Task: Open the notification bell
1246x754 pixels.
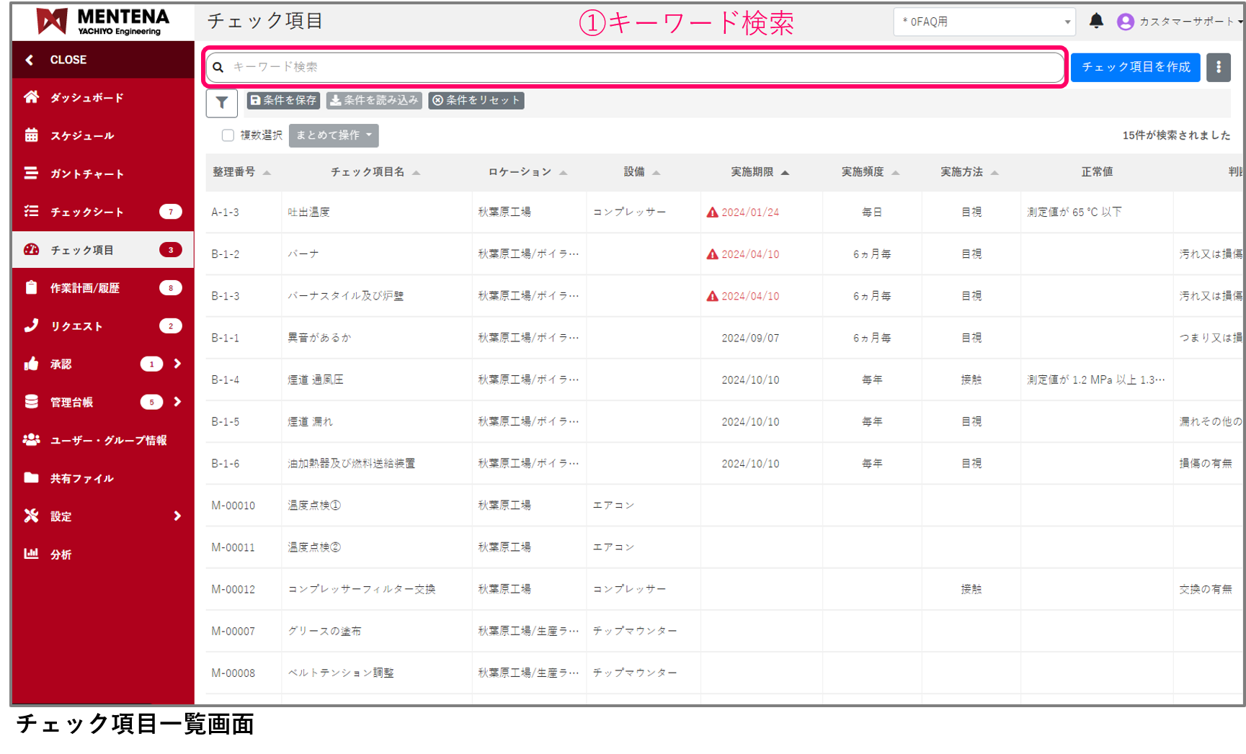Action: (1096, 21)
